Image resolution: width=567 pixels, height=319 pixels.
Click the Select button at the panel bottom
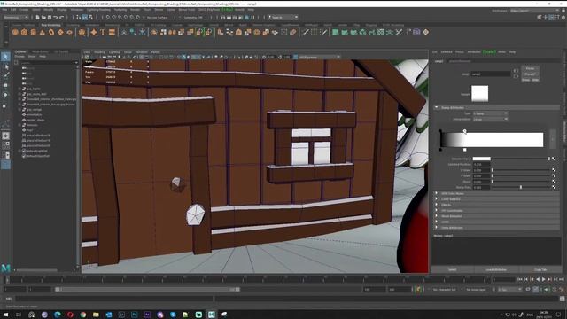453,269
